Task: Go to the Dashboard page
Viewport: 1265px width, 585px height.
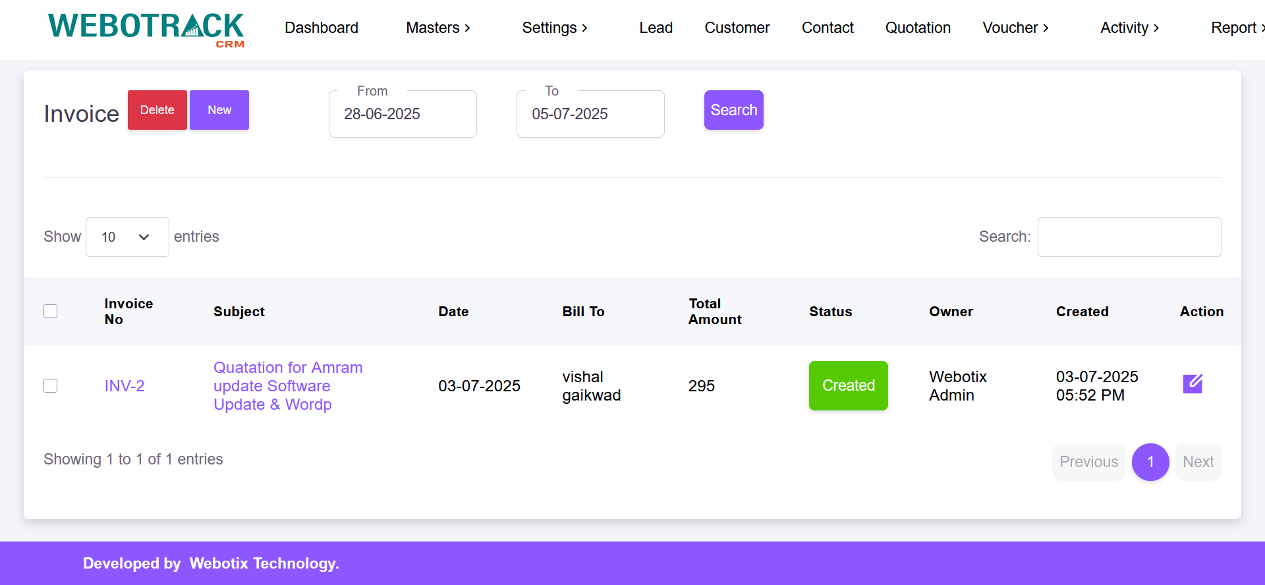Action: point(322,28)
